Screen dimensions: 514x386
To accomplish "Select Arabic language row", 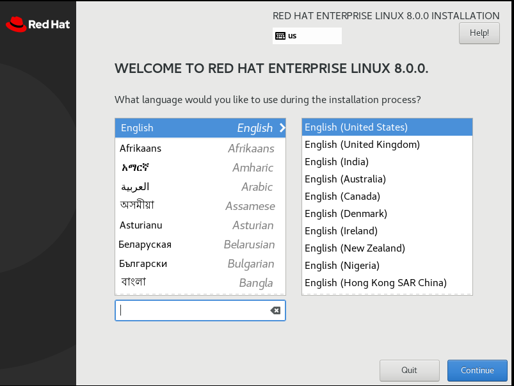I will coord(200,187).
